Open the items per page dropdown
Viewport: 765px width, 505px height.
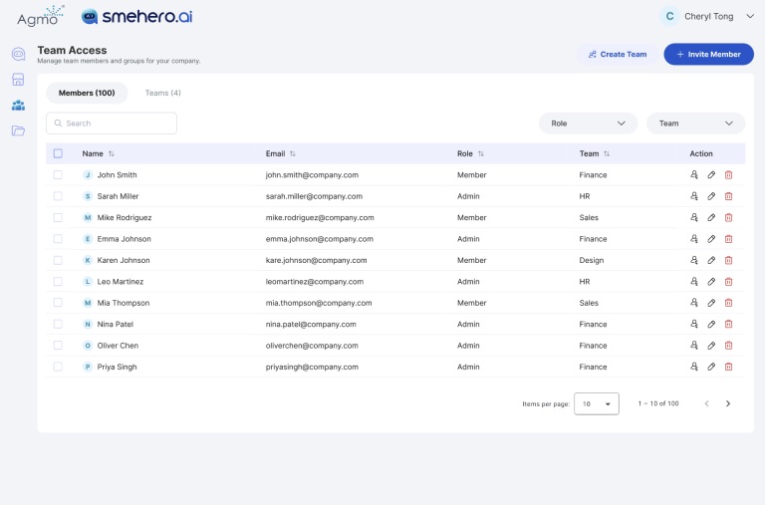point(597,403)
